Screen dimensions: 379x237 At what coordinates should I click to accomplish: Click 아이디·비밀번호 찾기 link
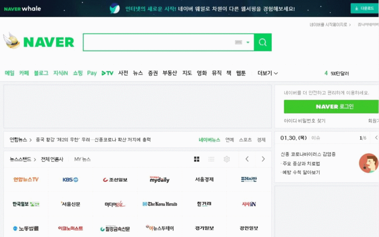point(304,121)
